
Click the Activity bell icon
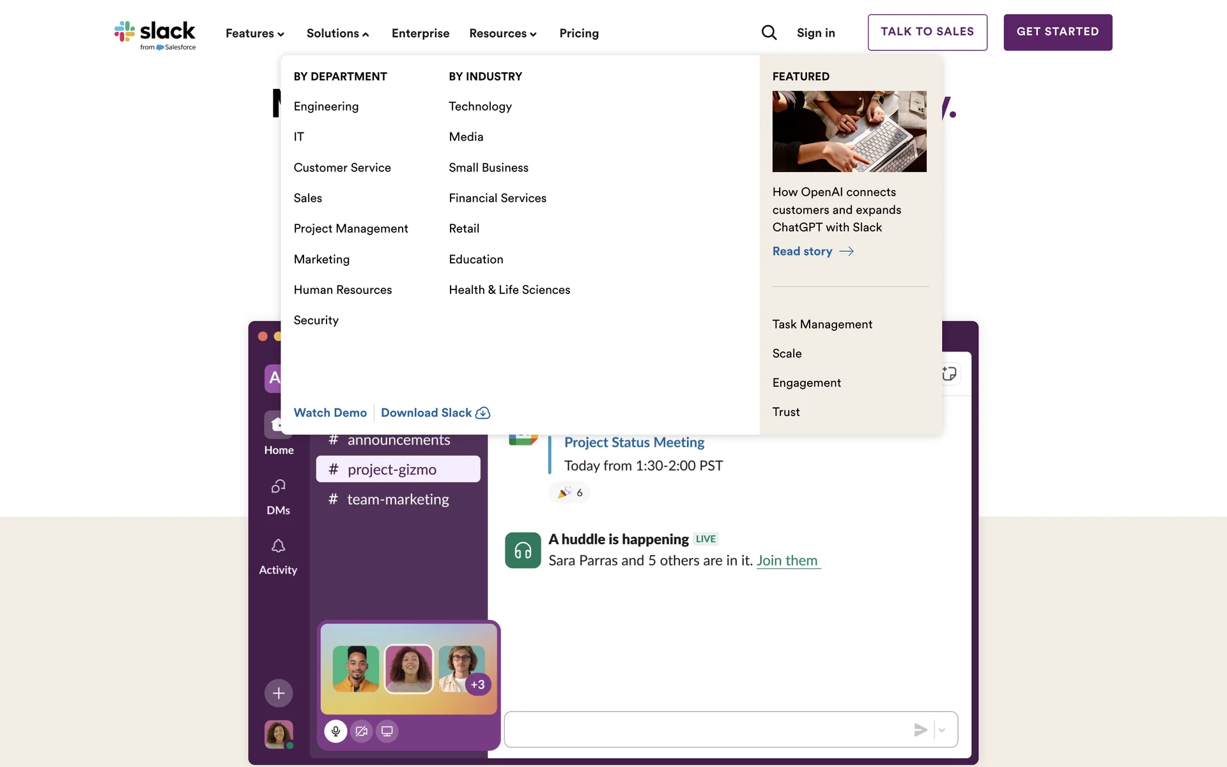pyautogui.click(x=278, y=546)
